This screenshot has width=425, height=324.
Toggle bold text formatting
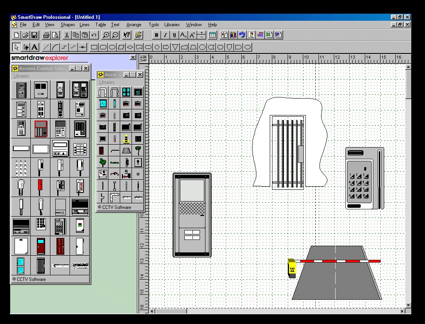[x=156, y=35]
